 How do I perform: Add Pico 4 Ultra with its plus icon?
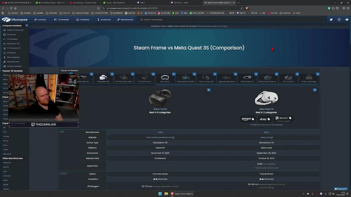(174, 74)
